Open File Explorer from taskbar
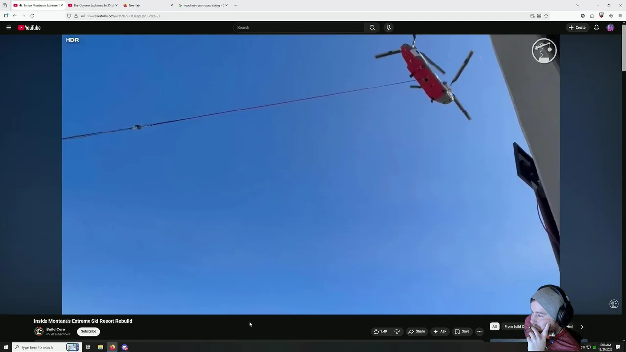Image resolution: width=626 pixels, height=352 pixels. 100,347
